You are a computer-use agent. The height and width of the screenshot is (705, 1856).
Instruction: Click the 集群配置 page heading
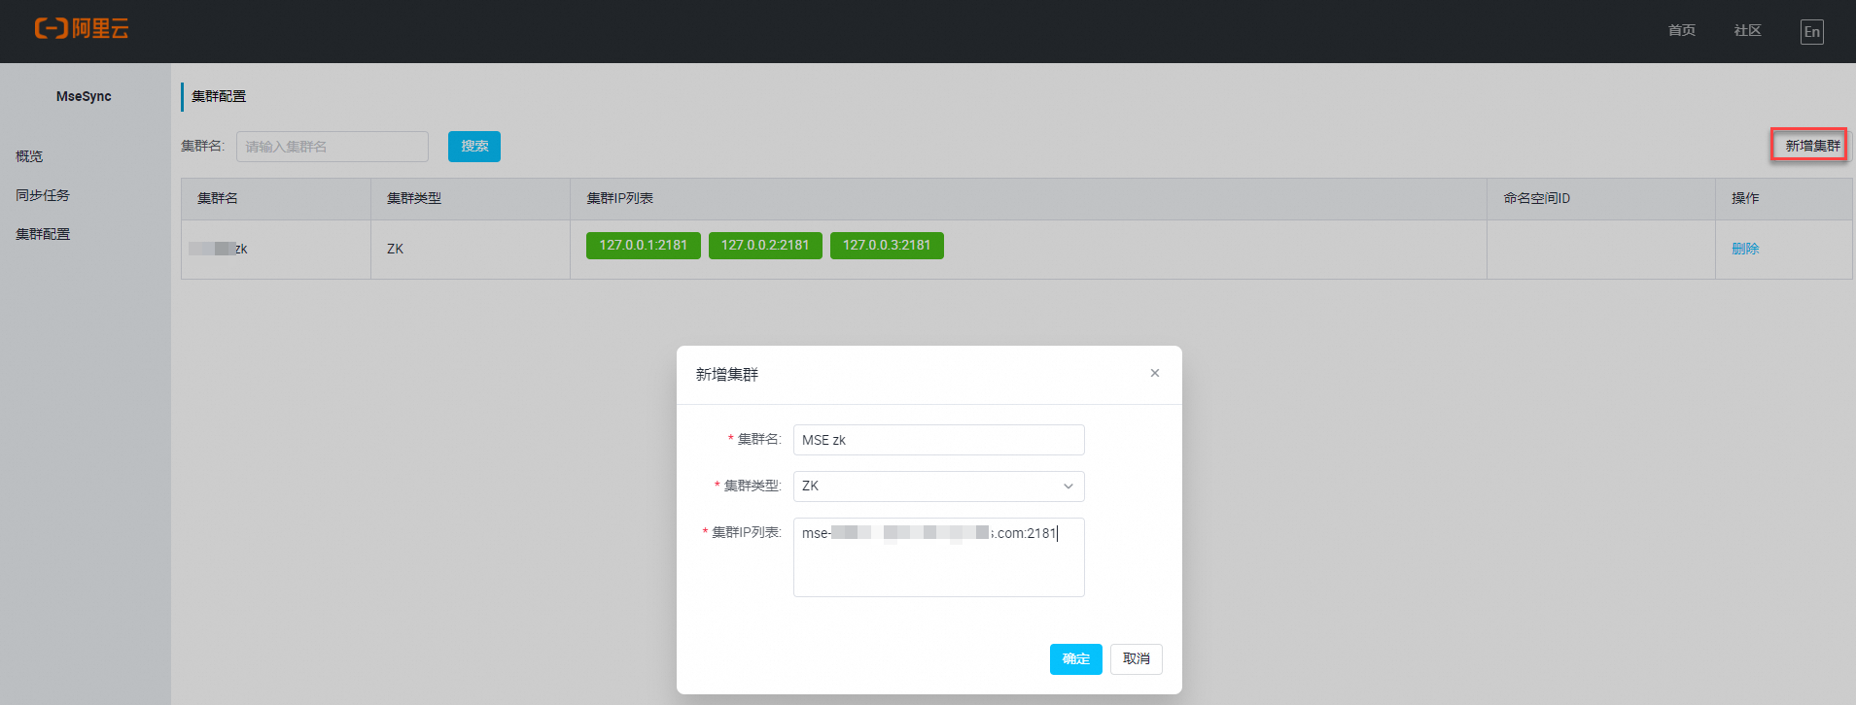click(219, 96)
